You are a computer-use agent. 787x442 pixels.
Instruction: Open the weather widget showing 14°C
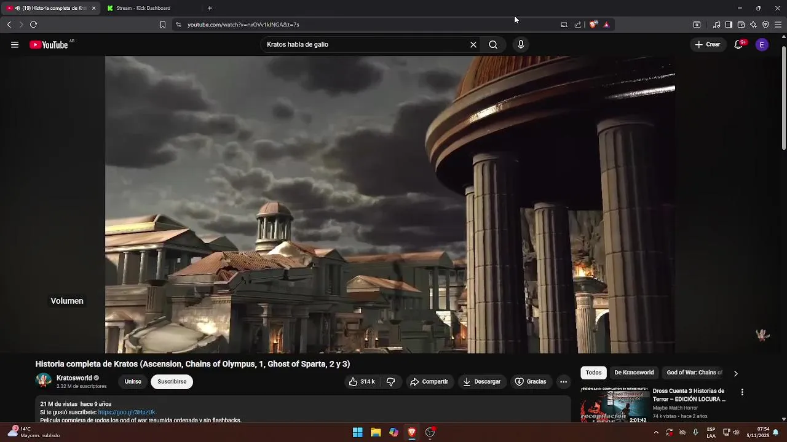tap(34, 432)
